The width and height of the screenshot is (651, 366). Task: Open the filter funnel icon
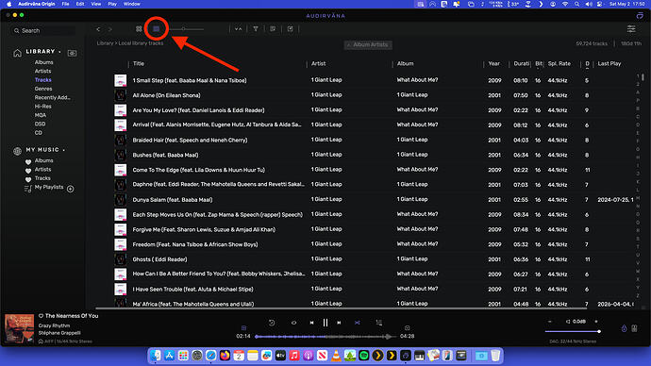point(256,28)
